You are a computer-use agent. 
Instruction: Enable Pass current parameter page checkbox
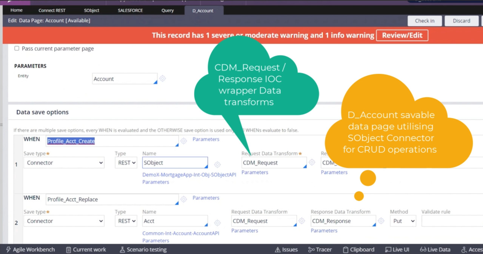(17, 48)
